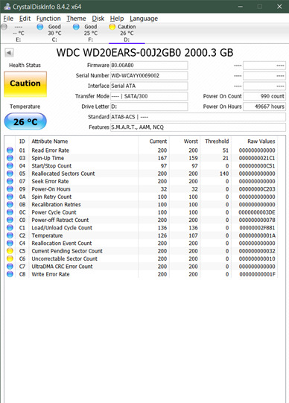Click the status icon for Recalibration Retries
The width and height of the screenshot is (289, 403).
(x=10, y=204)
